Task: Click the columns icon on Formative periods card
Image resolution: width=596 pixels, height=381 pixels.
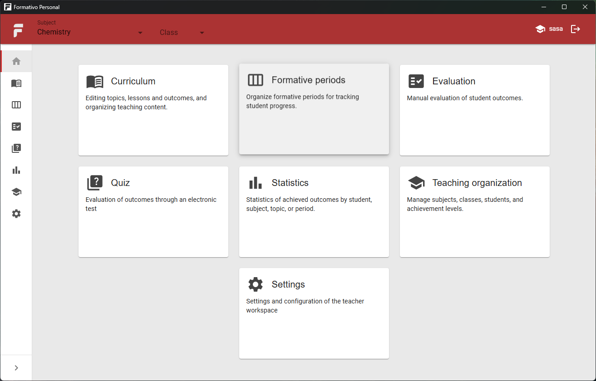Action: pyautogui.click(x=256, y=80)
